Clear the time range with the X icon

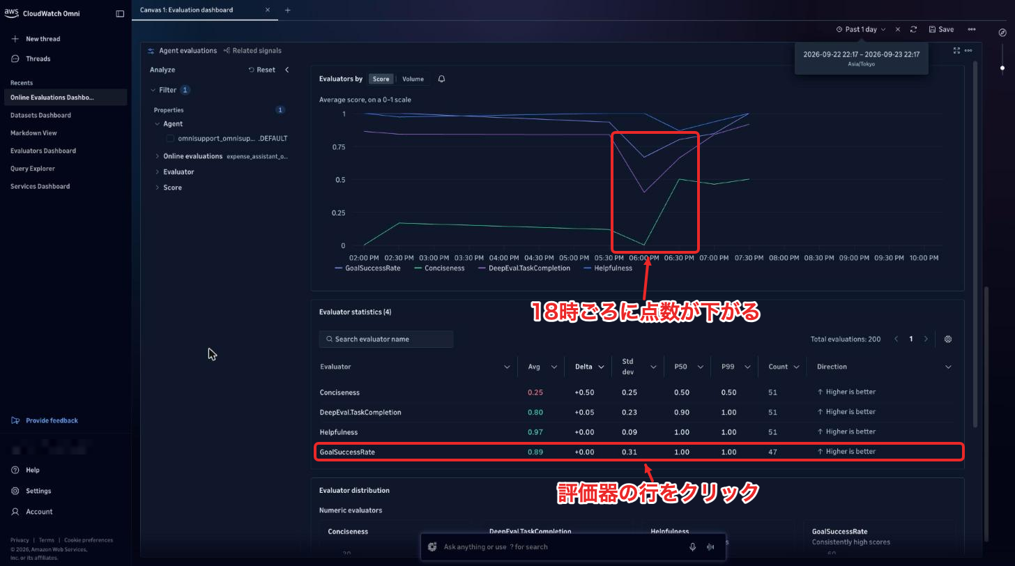pos(898,29)
